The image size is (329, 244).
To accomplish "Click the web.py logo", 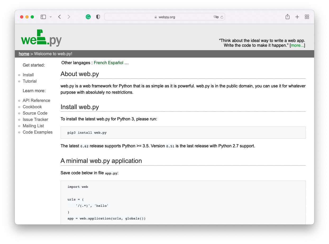I will (41, 38).
